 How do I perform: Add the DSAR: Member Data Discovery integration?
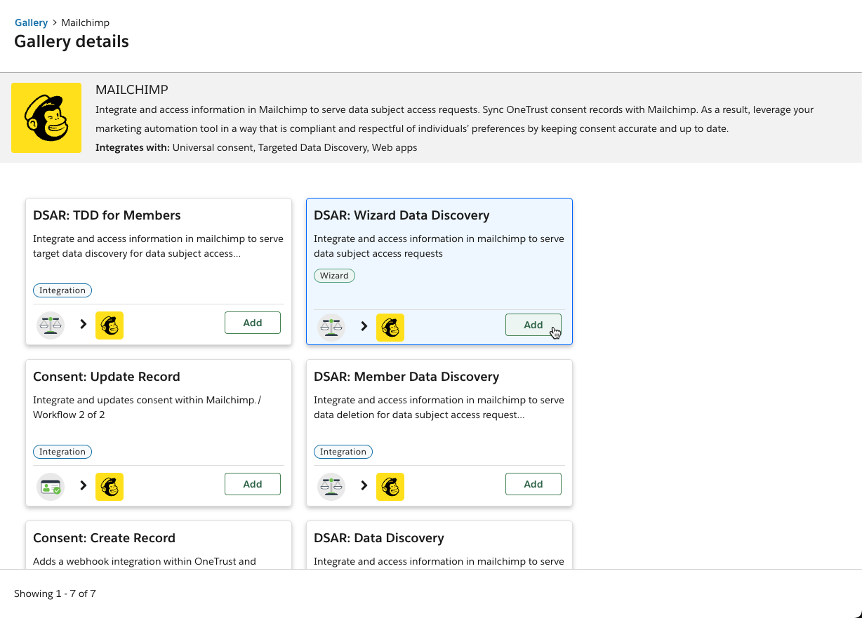(x=533, y=484)
